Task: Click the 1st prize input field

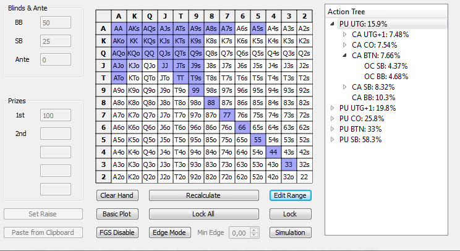Action: (55, 114)
